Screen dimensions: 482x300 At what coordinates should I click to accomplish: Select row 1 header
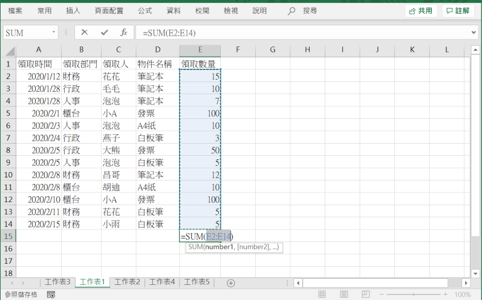pos(8,64)
